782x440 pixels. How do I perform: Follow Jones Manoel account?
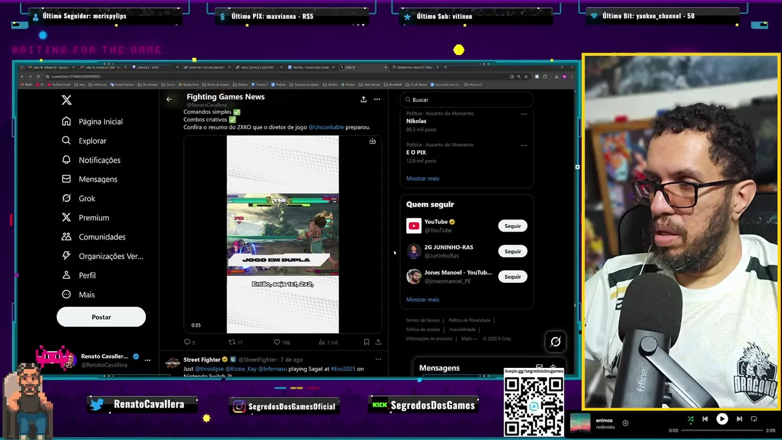[x=513, y=277]
